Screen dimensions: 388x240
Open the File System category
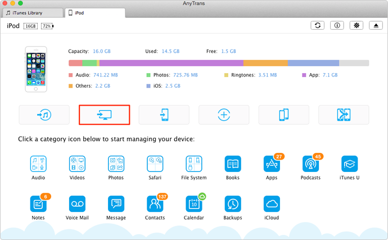pyautogui.click(x=194, y=167)
